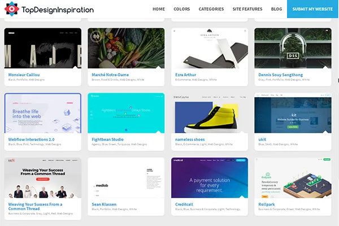The width and height of the screenshot is (339, 226).
Task: Click the ukit title link
Action: tap(263, 140)
